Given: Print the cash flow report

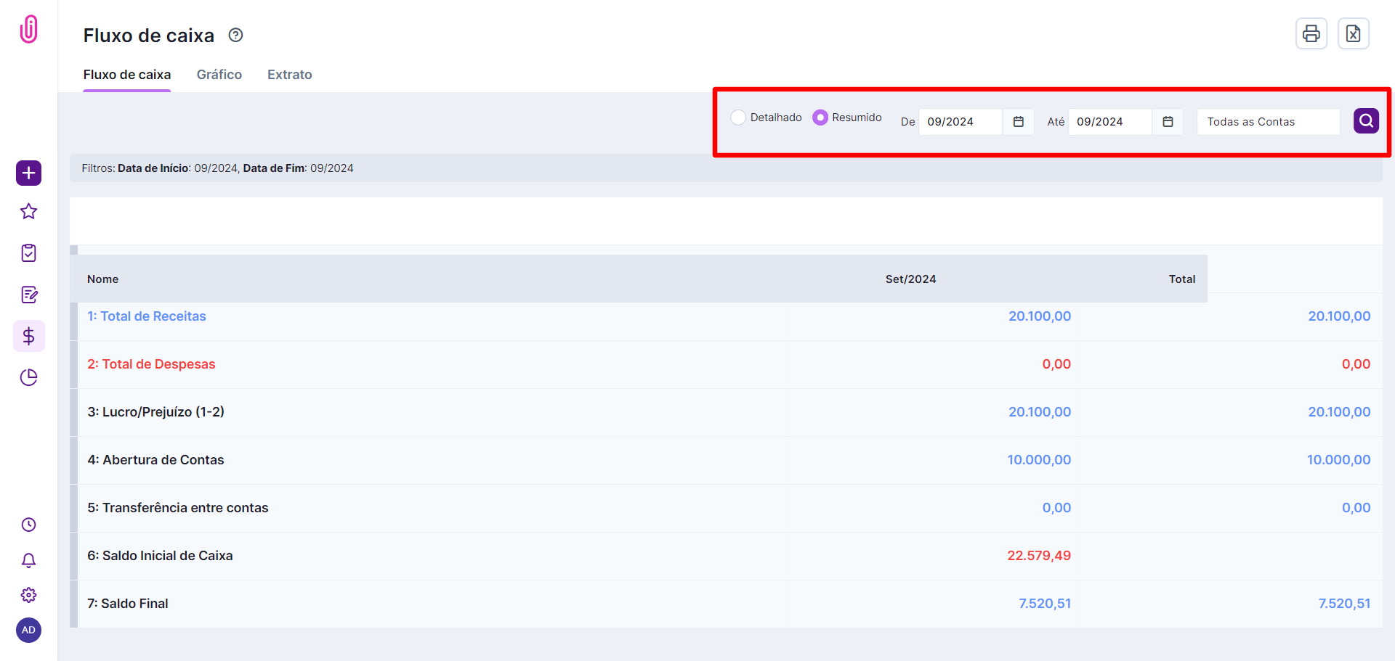Looking at the screenshot, I should (1311, 33).
